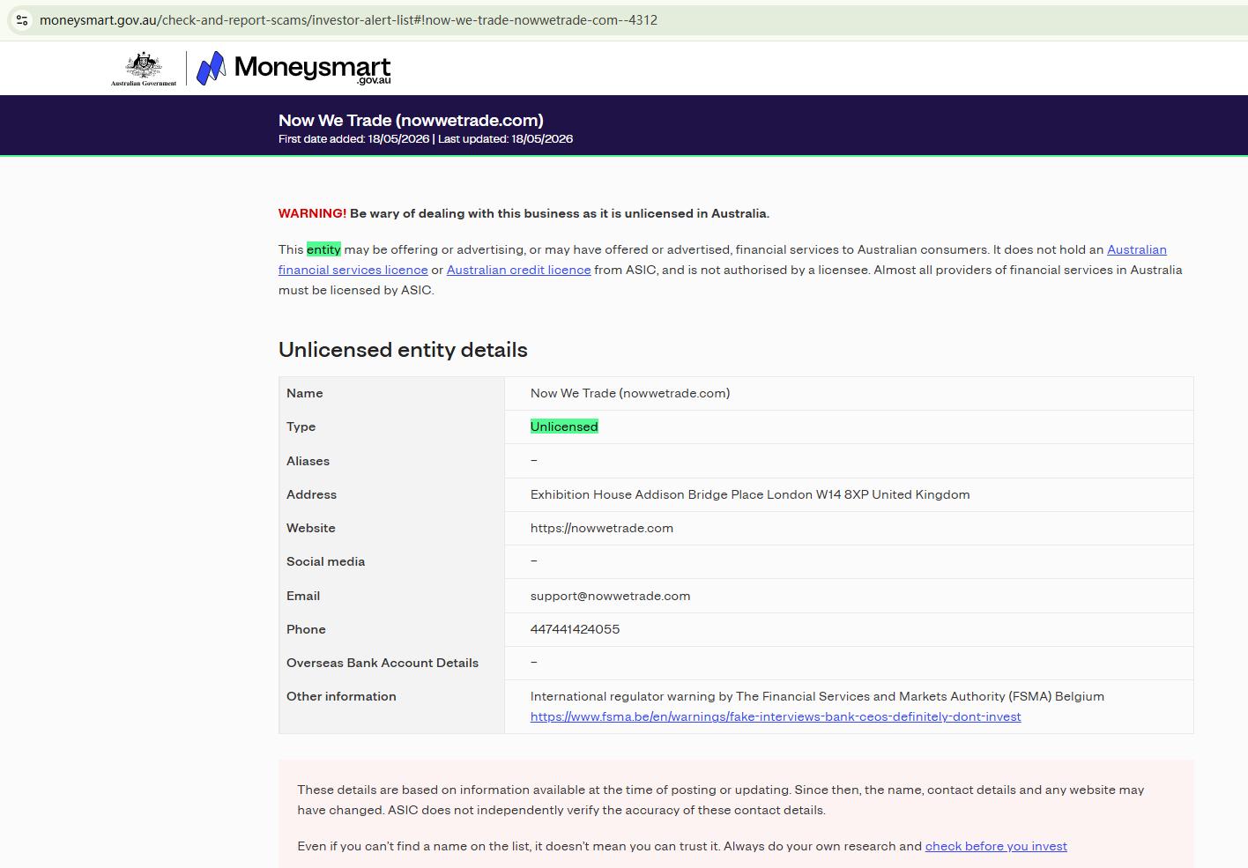This screenshot has width=1248, height=868.
Task: Open the Moneysmart logo homepage link
Action: pyautogui.click(x=293, y=68)
